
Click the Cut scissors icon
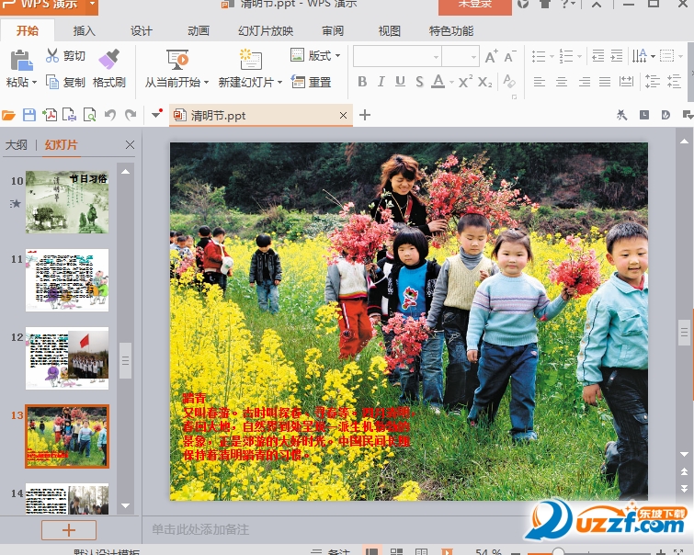52,55
